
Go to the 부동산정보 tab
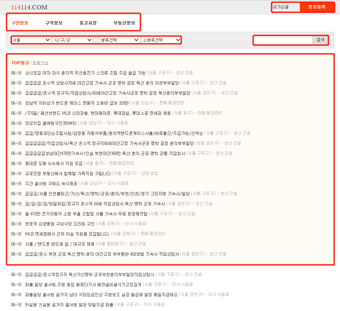124,22
